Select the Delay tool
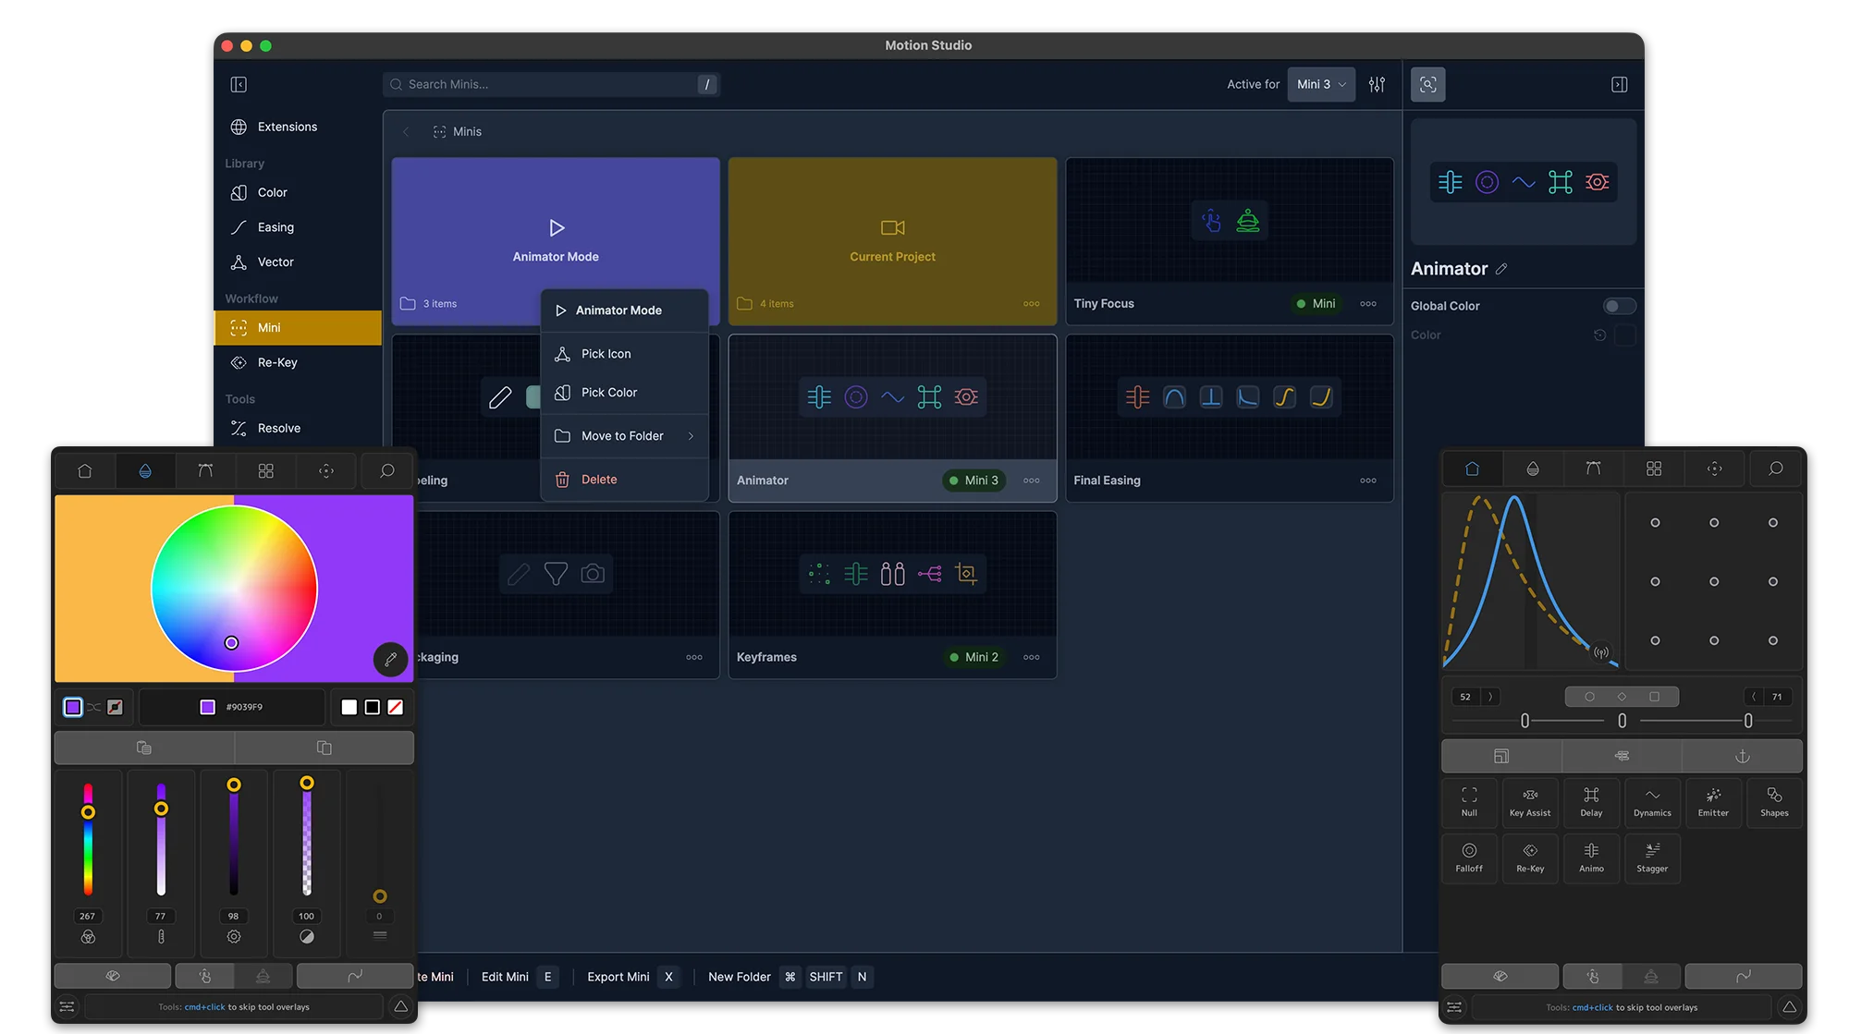 click(1591, 802)
